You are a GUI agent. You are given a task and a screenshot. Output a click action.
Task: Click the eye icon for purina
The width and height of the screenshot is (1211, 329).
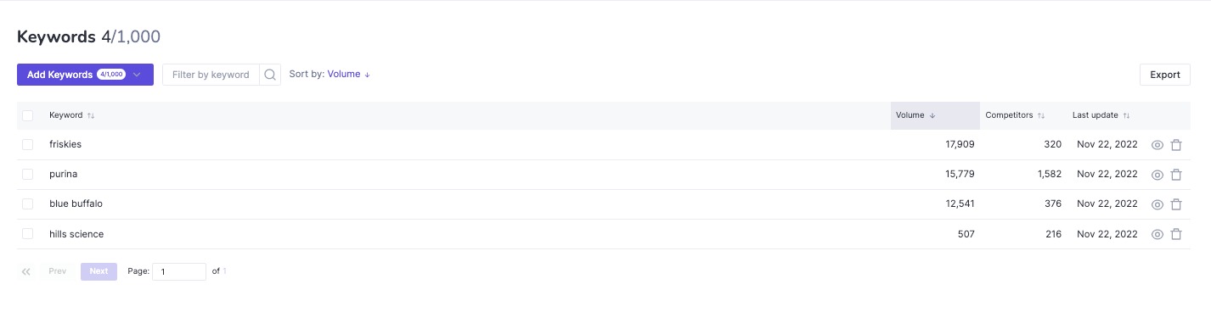point(1157,175)
